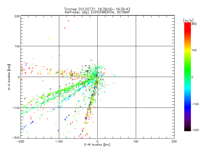Click the subtitle "RwPretec (8p) EXPERIMENTAL SKYMAP"
205x154 pixels.
coord(97,12)
